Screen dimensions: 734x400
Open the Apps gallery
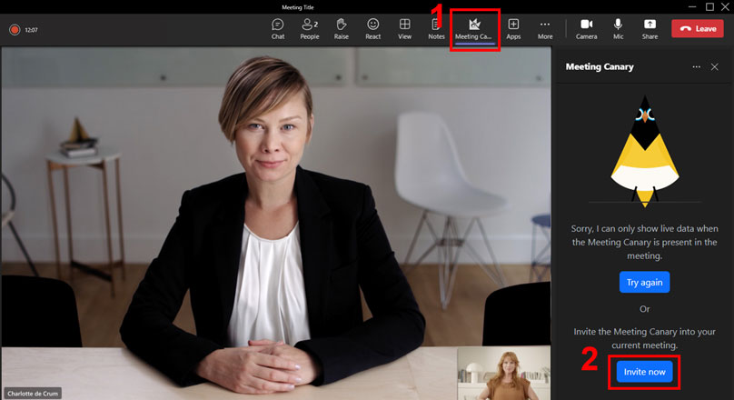pyautogui.click(x=513, y=28)
